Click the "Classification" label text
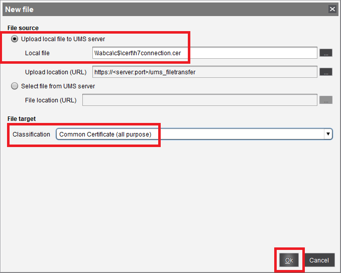341x273 pixels. [x=31, y=134]
